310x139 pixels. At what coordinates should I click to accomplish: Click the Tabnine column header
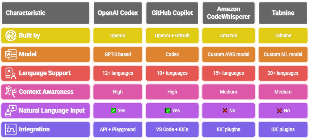click(x=283, y=13)
